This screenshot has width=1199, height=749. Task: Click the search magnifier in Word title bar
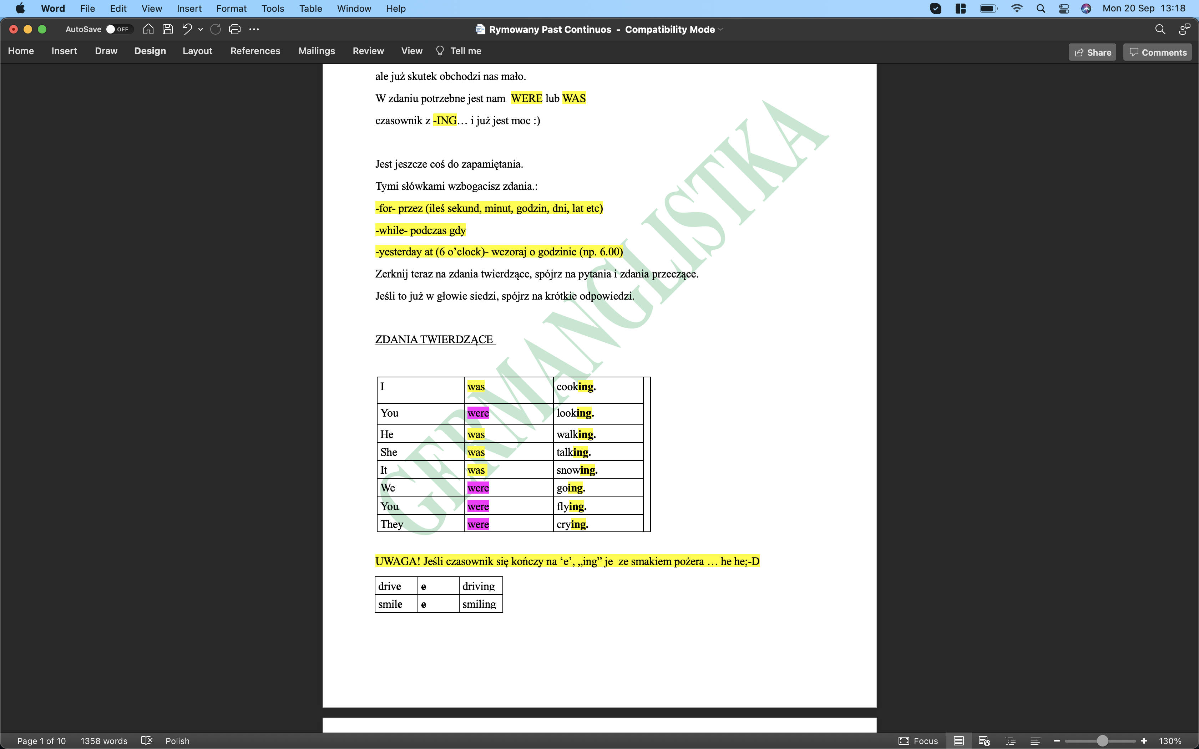point(1160,29)
